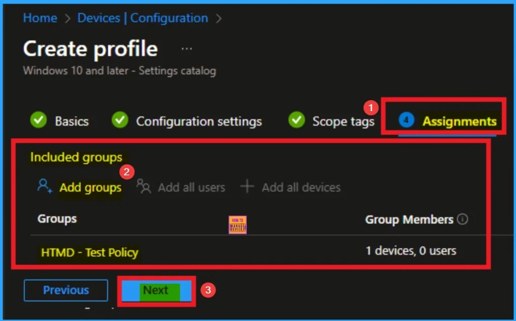Click the Add all users people icon
Image resolution: width=516 pixels, height=321 pixels.
click(x=144, y=187)
